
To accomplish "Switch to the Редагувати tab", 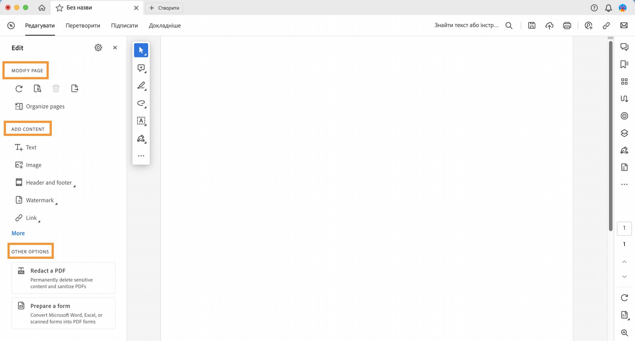I will [40, 25].
